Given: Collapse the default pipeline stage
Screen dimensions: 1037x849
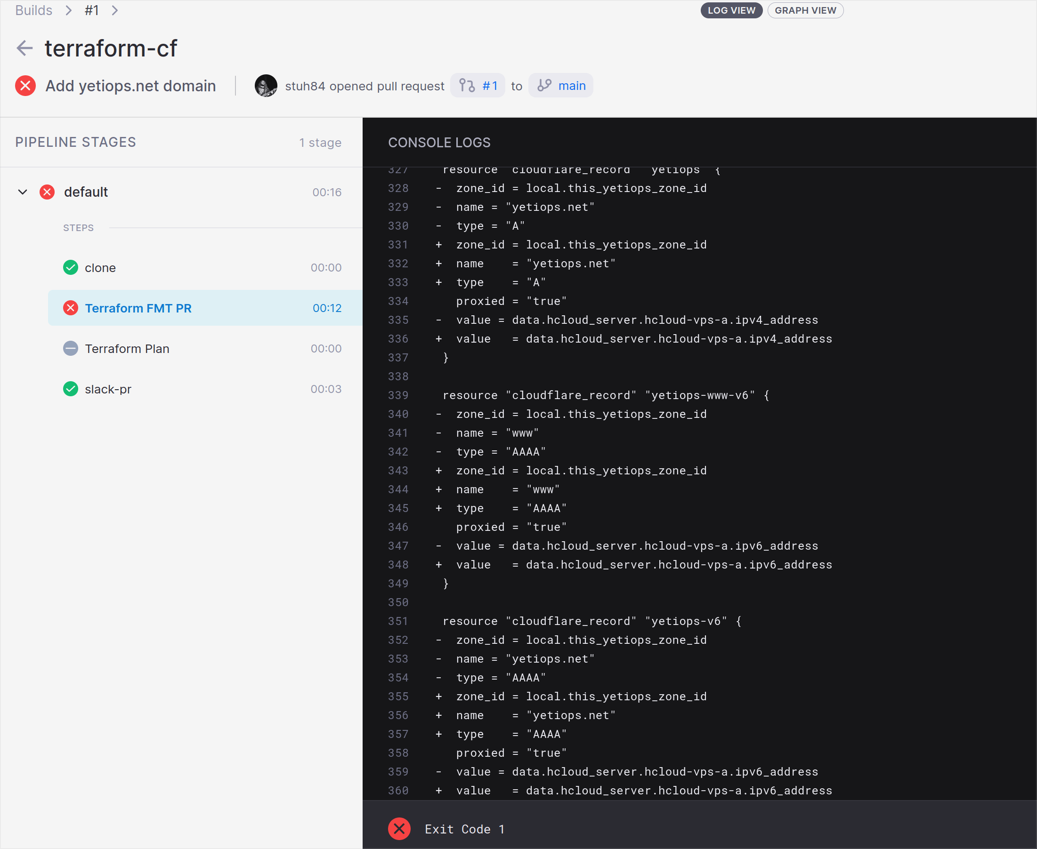Looking at the screenshot, I should [22, 192].
